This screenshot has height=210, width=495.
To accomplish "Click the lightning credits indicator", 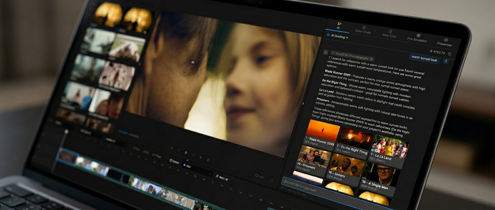I will pyautogui.click(x=437, y=52).
